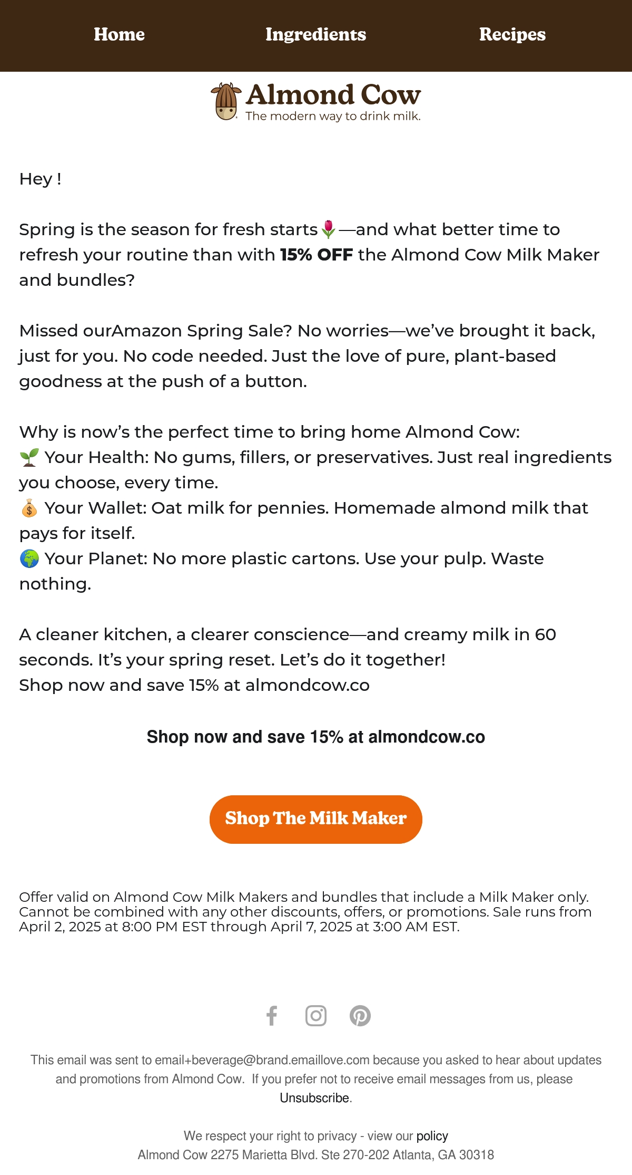Go to the Home nav item
Viewport: 632px width, 1175px height.
coord(119,34)
